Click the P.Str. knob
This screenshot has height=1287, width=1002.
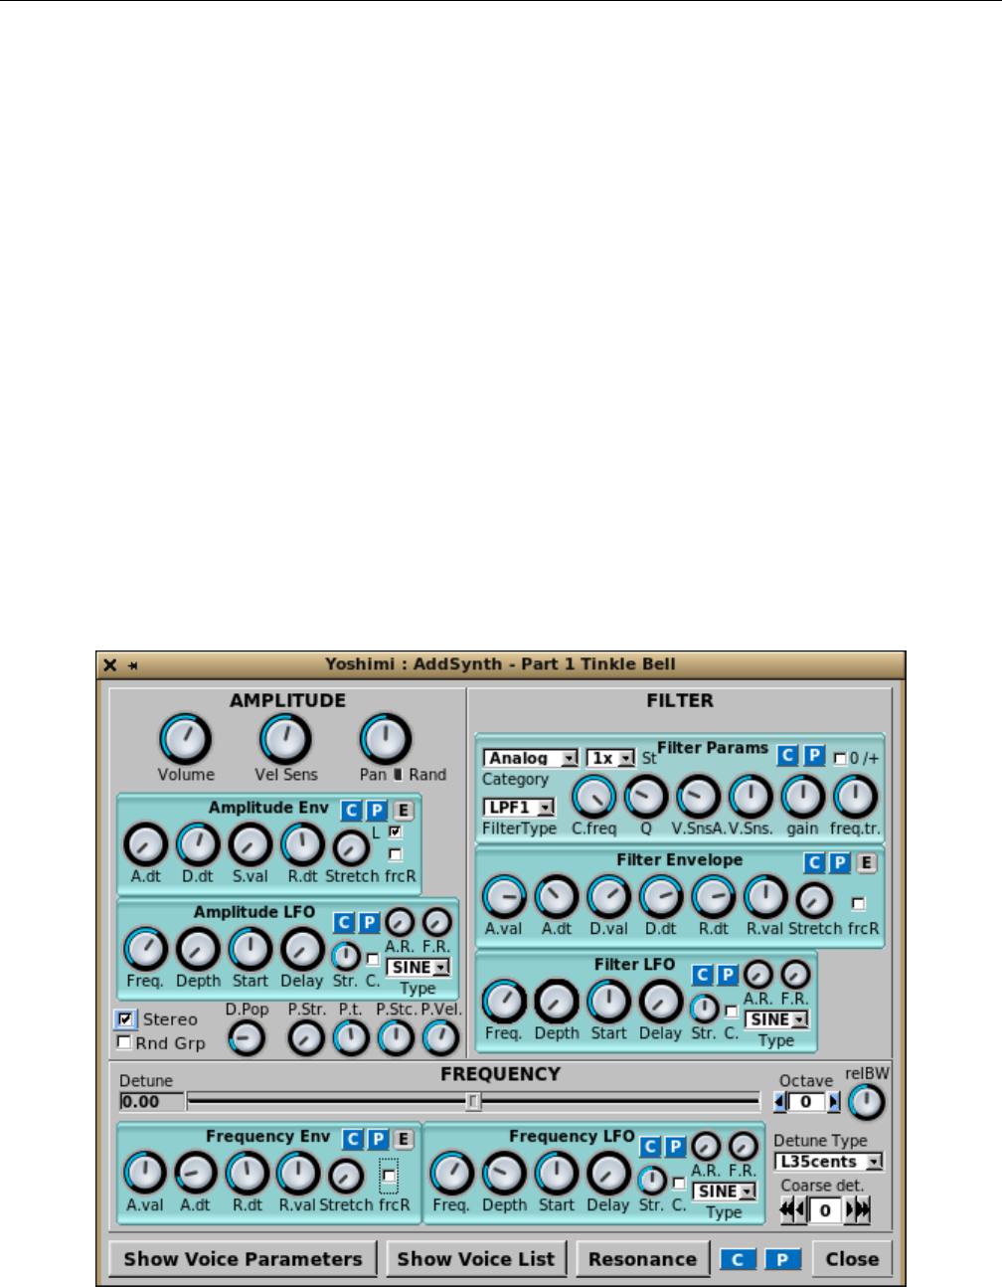[x=306, y=1039]
